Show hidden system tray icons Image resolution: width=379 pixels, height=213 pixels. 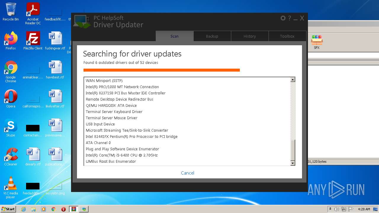tap(330, 209)
